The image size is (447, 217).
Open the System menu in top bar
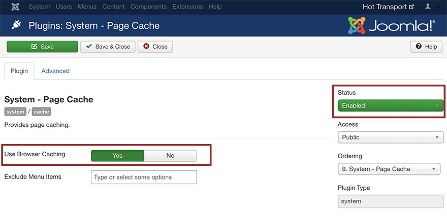click(x=39, y=7)
